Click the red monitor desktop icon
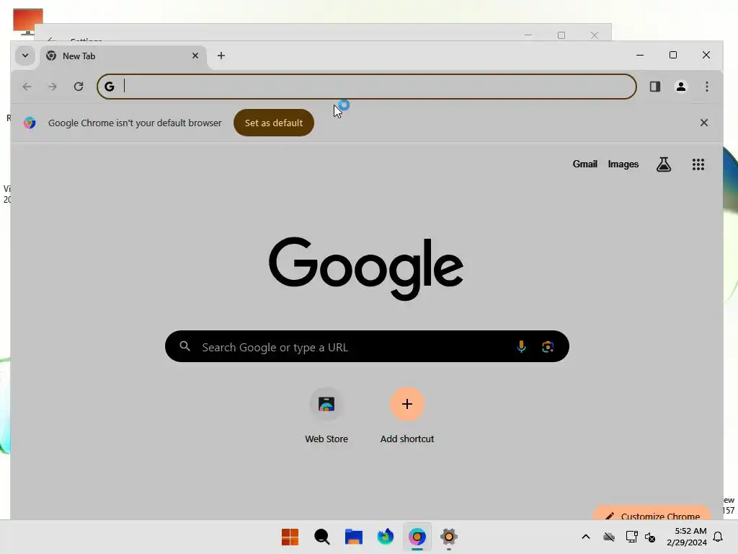Viewport: 738px width, 554px height. (28, 22)
